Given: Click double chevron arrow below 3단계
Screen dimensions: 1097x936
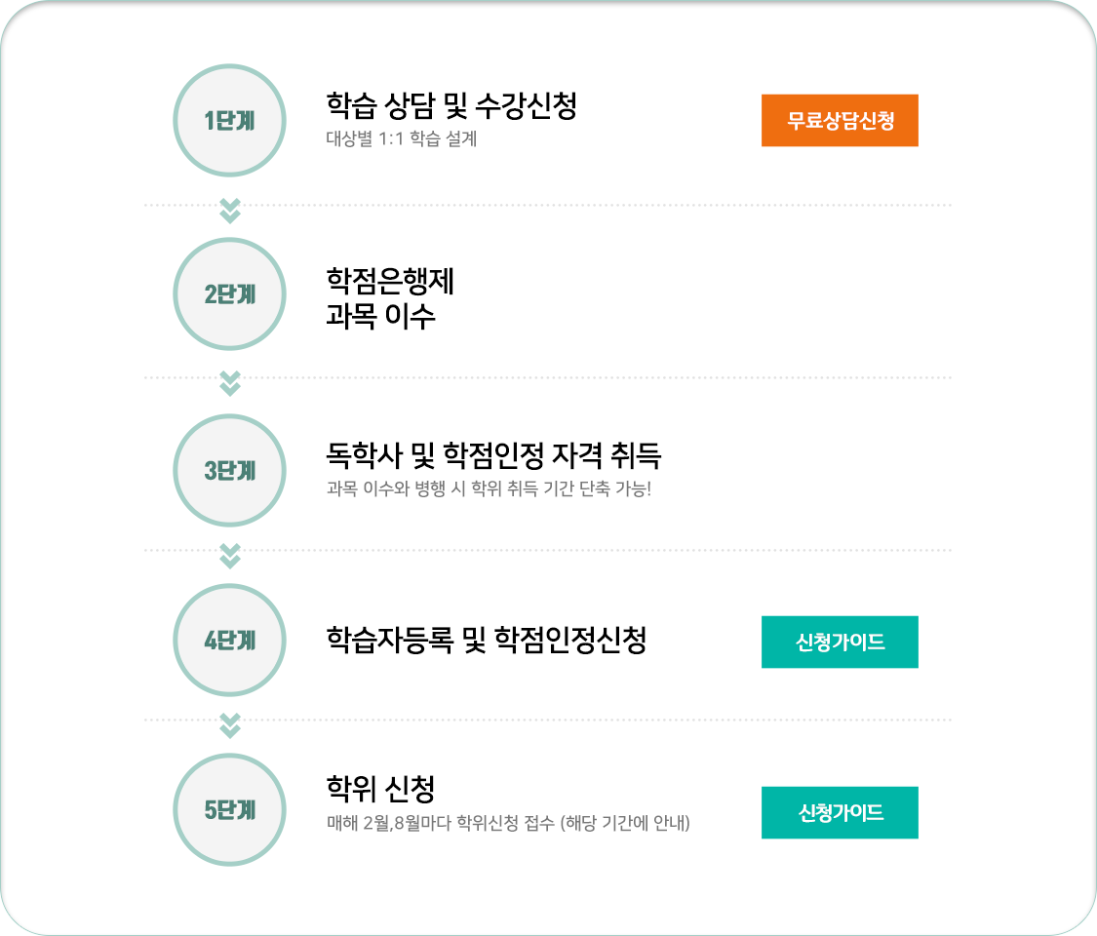Looking at the screenshot, I should click(x=229, y=556).
